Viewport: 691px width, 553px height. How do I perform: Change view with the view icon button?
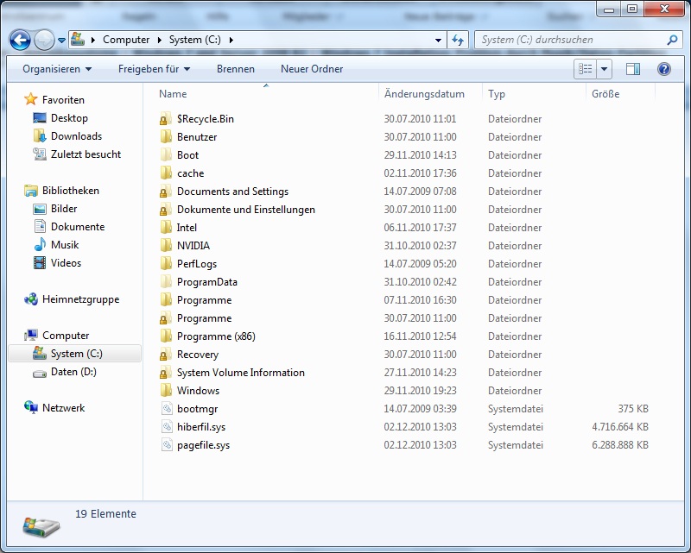[586, 69]
